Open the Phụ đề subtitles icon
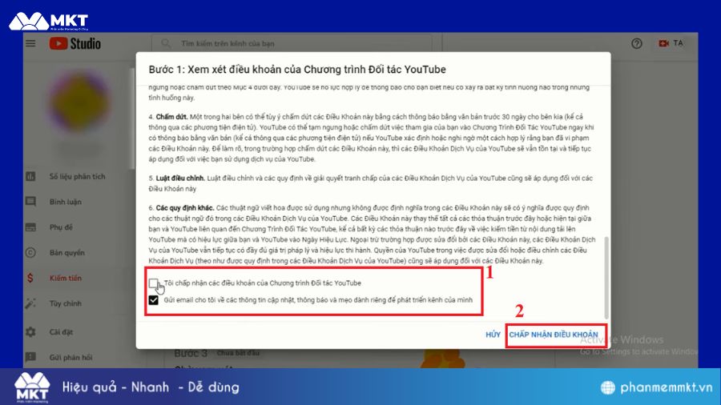Viewport: 721px width, 405px height. 30,227
